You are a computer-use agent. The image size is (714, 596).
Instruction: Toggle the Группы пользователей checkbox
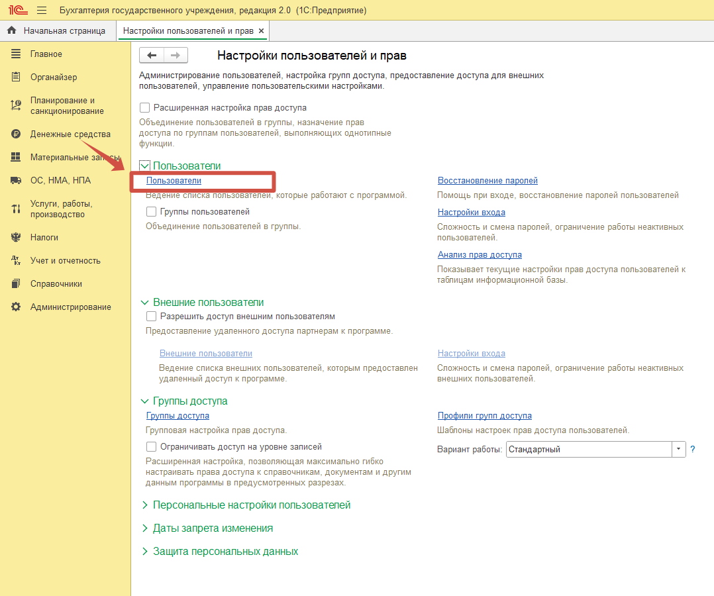pyautogui.click(x=151, y=212)
